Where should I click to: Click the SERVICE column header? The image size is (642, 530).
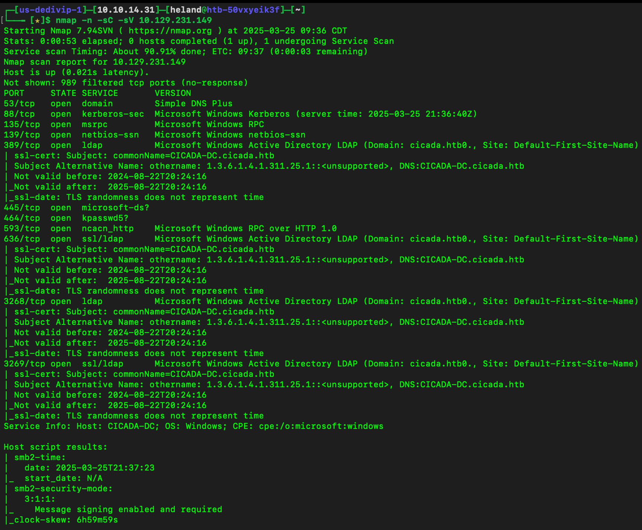(100, 93)
